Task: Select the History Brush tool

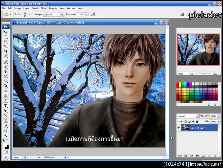Action: (x=6, y=76)
